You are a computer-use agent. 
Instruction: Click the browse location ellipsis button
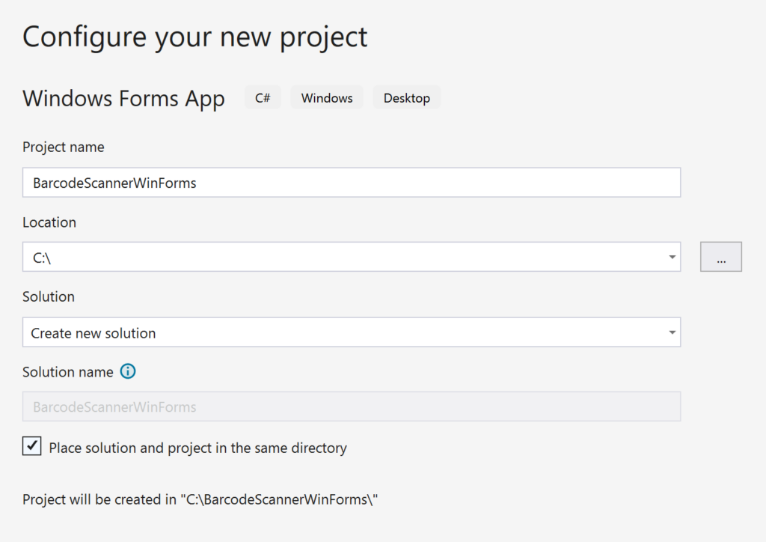coord(720,257)
